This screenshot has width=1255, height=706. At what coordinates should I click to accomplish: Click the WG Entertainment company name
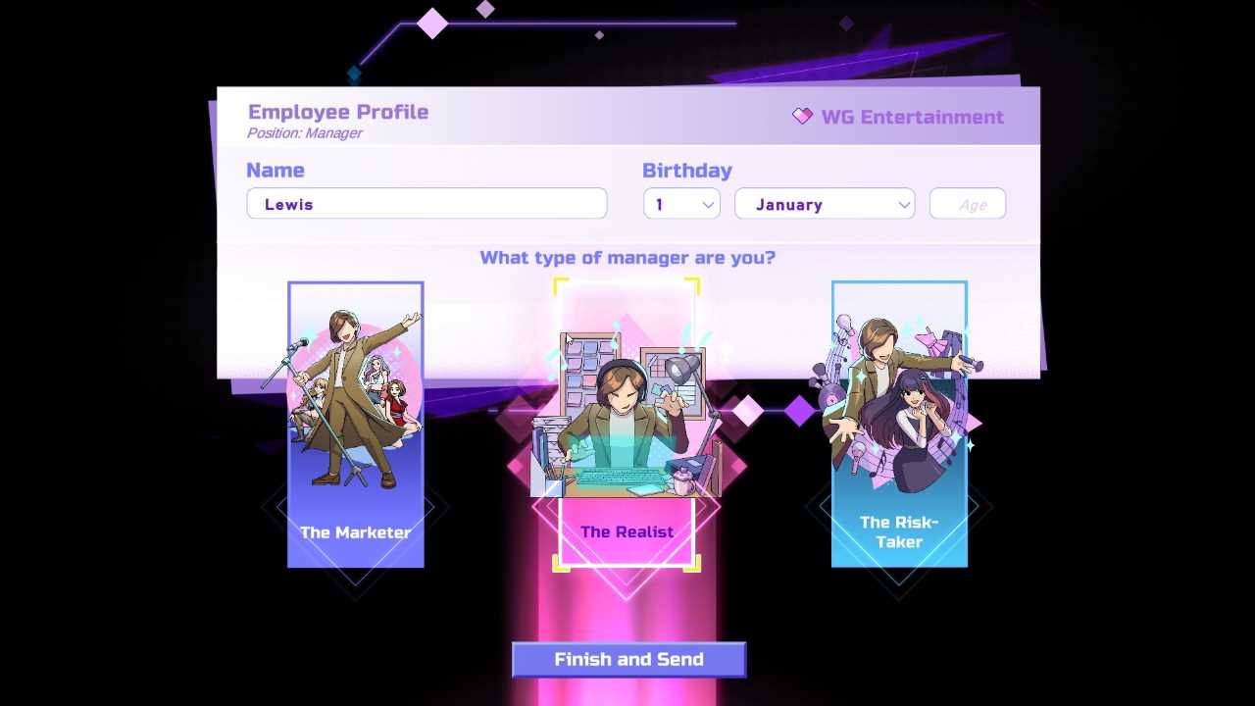pyautogui.click(x=913, y=117)
